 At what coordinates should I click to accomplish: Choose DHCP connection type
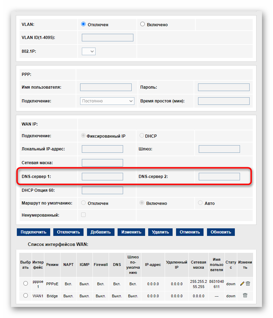[x=142, y=136]
